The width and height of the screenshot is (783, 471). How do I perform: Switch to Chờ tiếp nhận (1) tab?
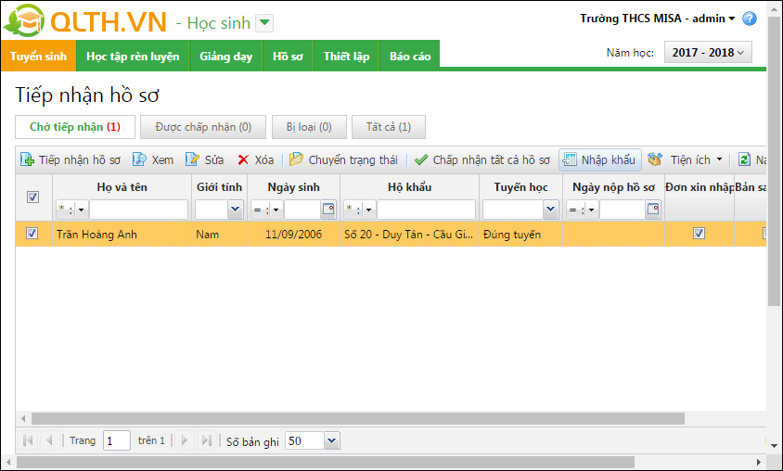tap(75, 127)
